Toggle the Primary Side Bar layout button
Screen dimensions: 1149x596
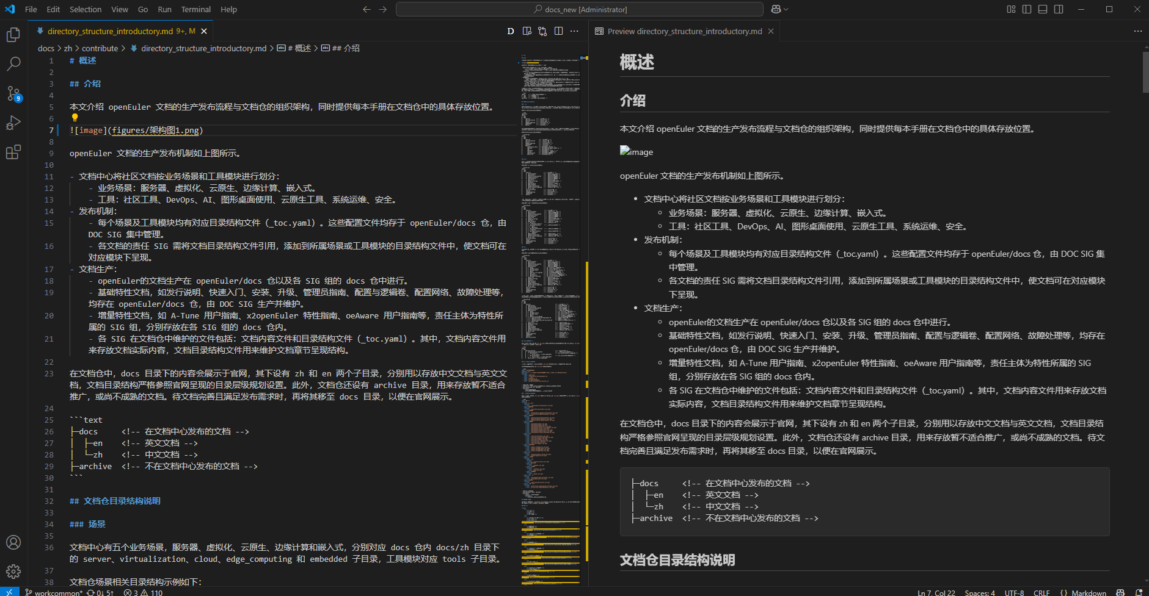pyautogui.click(x=1027, y=9)
